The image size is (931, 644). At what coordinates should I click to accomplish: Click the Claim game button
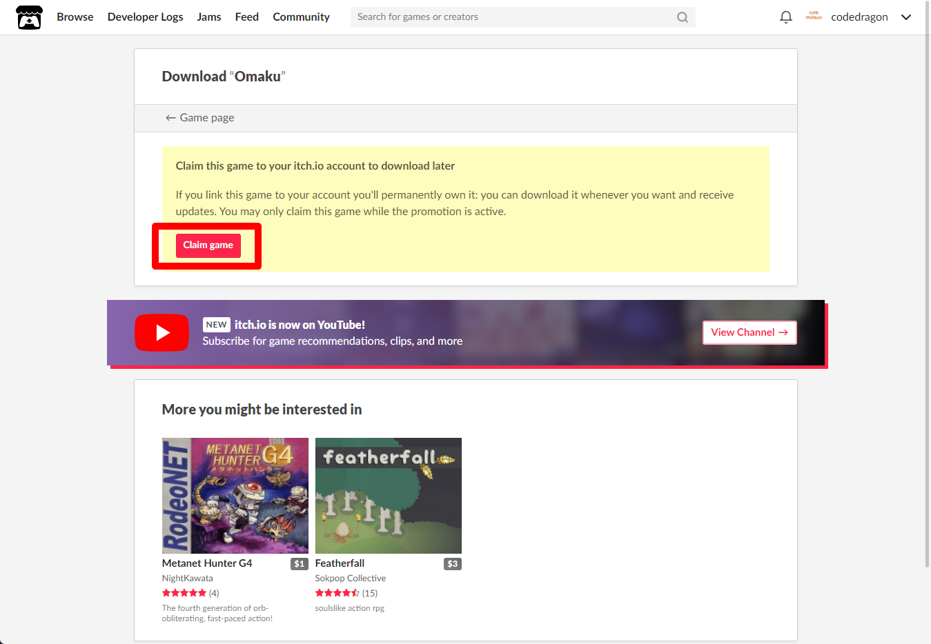tap(208, 245)
